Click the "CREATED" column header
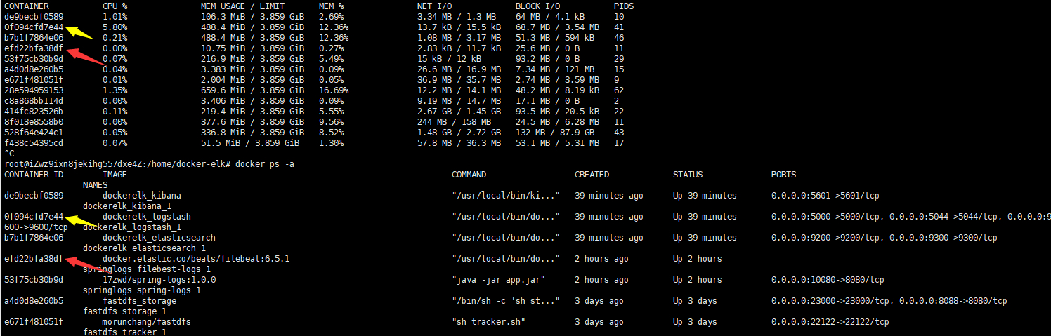The width and height of the screenshot is (1051, 336). [592, 174]
